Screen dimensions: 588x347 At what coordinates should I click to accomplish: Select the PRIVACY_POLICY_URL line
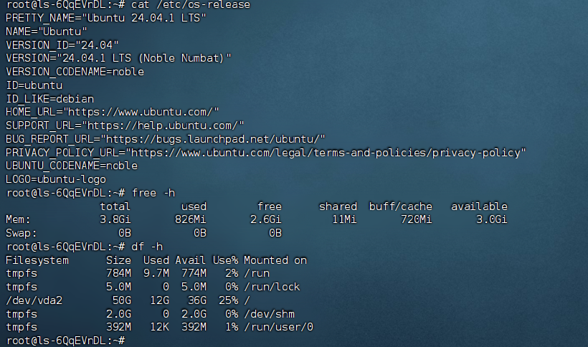coord(266,153)
